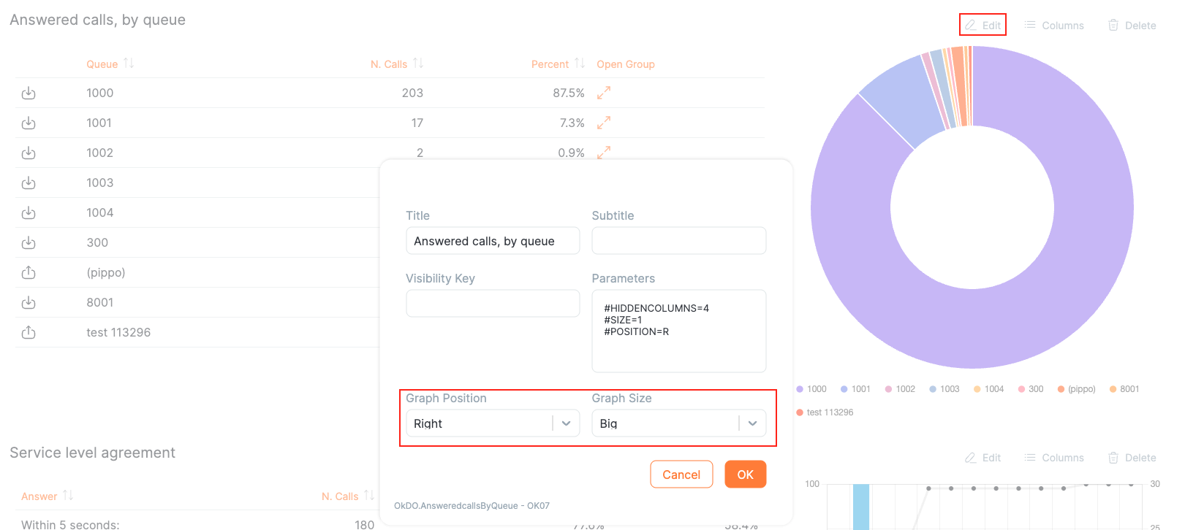1185x530 pixels.
Task: Toggle the 1000 series in chart legend
Action: [811, 389]
